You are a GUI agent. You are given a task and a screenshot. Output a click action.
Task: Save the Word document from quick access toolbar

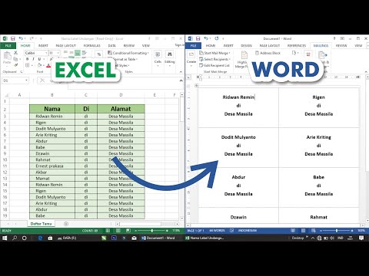click(x=198, y=38)
